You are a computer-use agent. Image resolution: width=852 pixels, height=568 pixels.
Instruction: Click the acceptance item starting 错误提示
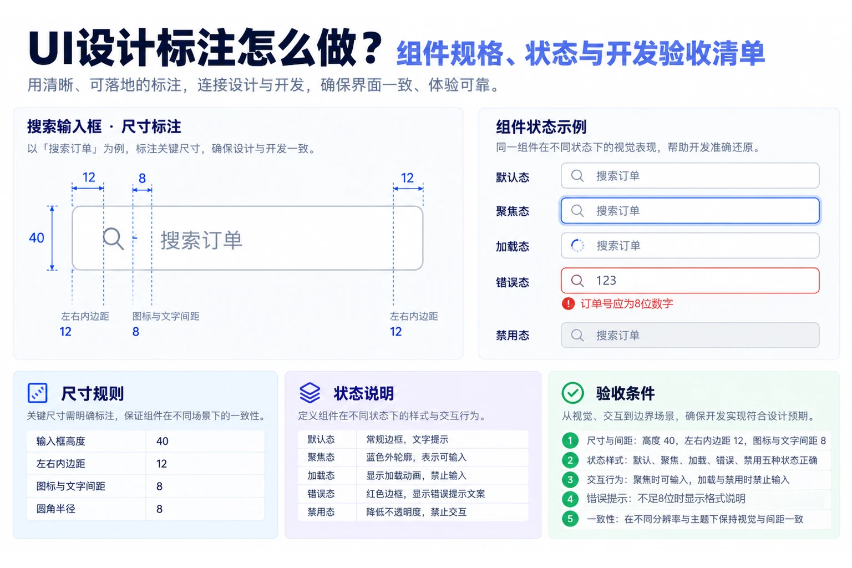click(x=666, y=499)
